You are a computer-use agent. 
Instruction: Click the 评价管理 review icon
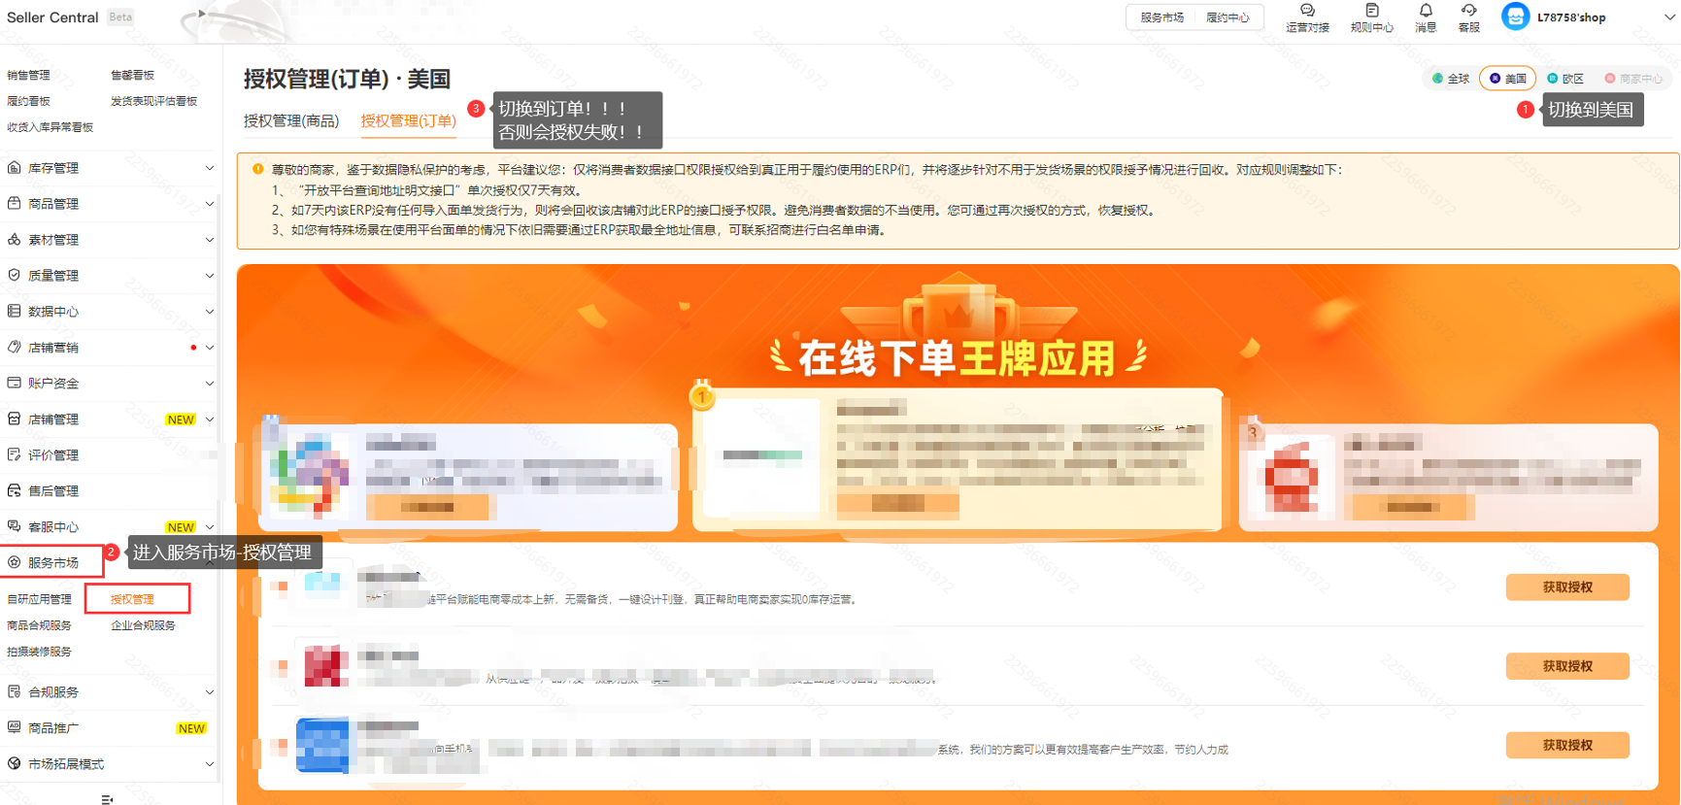pos(14,455)
